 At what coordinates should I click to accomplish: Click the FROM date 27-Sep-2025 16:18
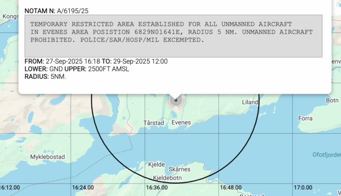[73, 61]
